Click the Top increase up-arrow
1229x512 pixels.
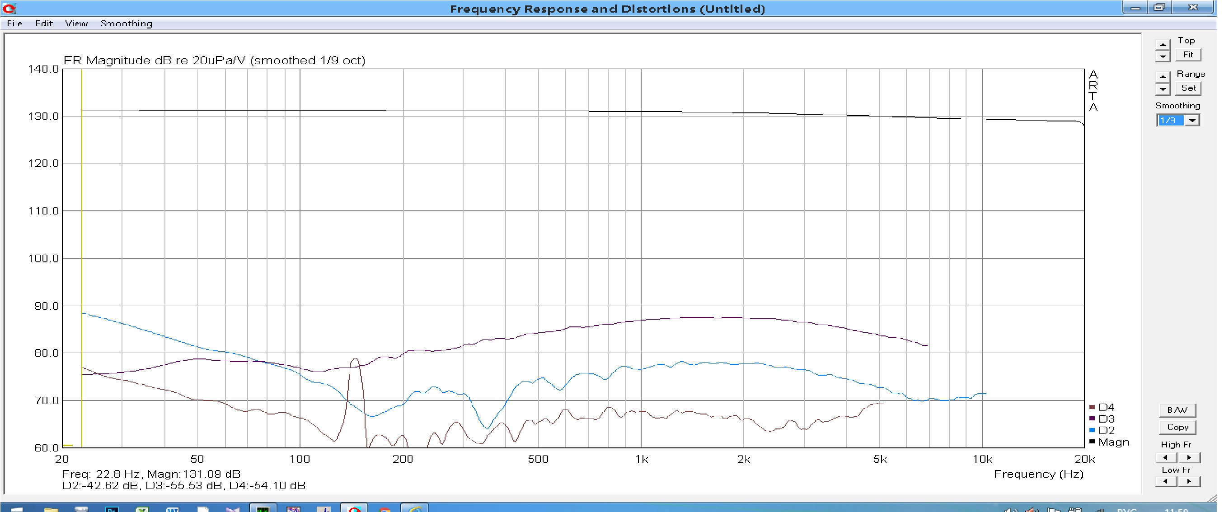coord(1163,45)
